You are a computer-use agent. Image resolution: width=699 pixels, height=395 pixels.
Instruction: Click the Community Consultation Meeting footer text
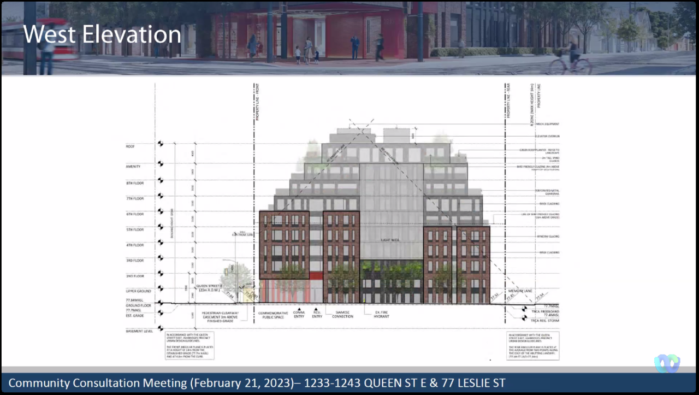tap(257, 383)
